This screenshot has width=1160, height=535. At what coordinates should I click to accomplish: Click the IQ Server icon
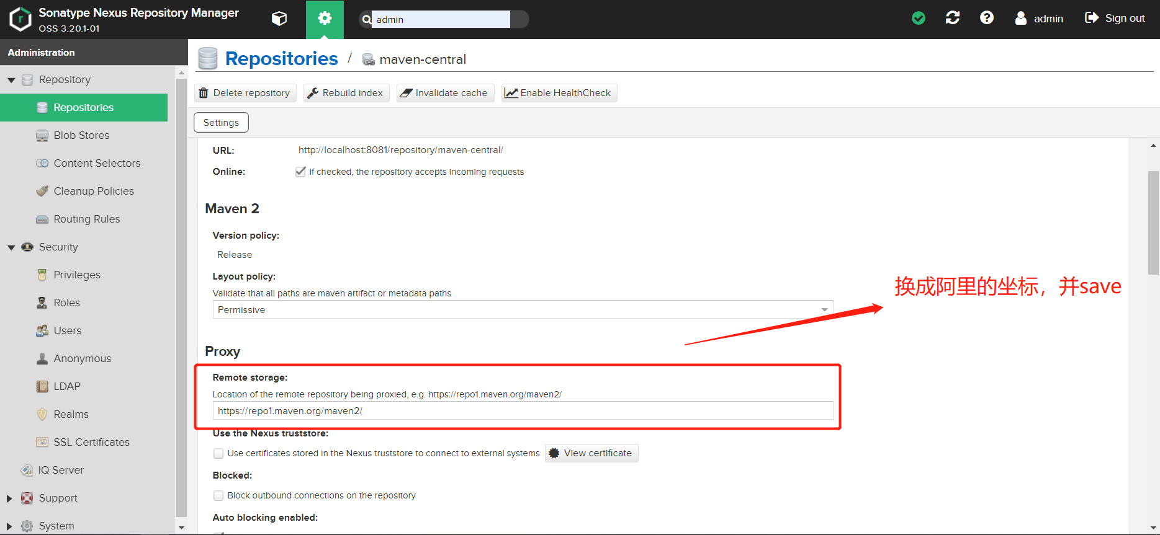click(27, 470)
